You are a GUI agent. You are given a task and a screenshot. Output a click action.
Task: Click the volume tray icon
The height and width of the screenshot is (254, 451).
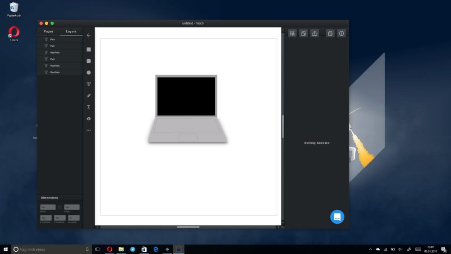pos(400,249)
